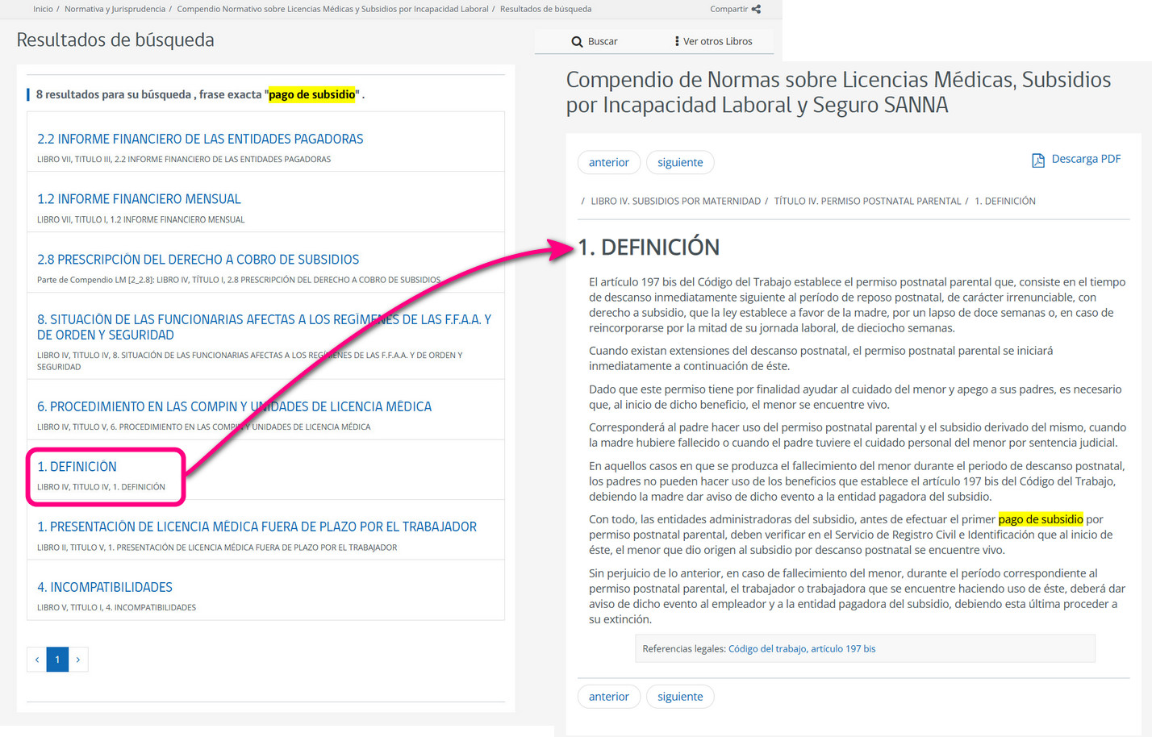The image size is (1152, 737).
Task: Go to Inicio breadcrumb
Action: (43, 9)
